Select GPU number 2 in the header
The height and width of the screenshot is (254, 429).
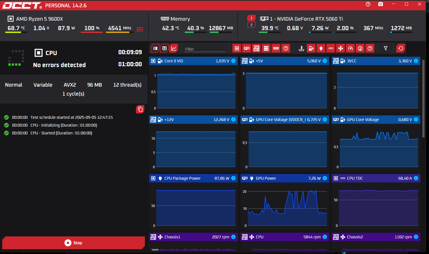tap(251, 25)
